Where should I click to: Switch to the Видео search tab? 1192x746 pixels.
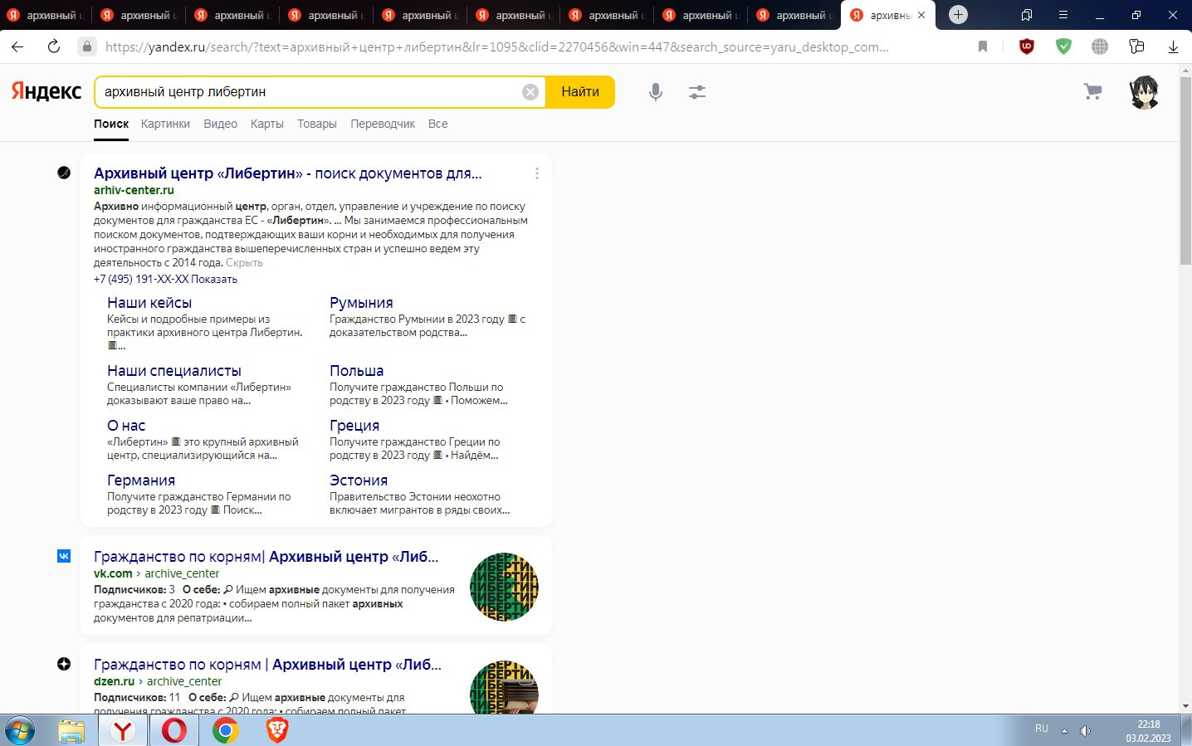220,124
